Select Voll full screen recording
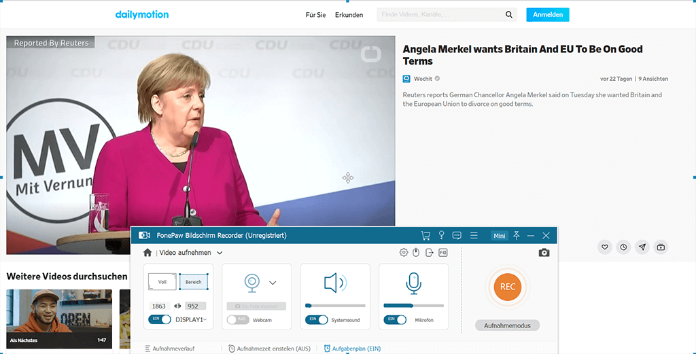Image resolution: width=696 pixels, height=354 pixels. point(162,282)
